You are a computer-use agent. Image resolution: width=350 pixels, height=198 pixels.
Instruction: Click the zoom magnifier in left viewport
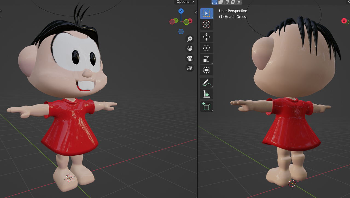click(x=190, y=39)
